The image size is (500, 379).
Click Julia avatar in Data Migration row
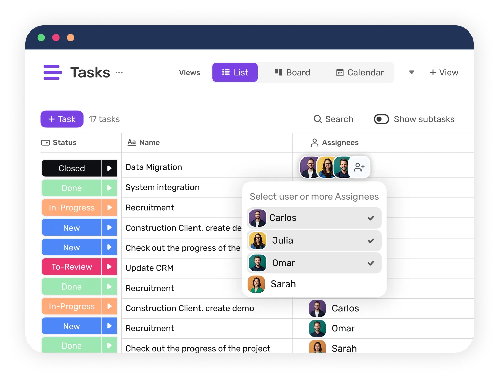[326, 167]
